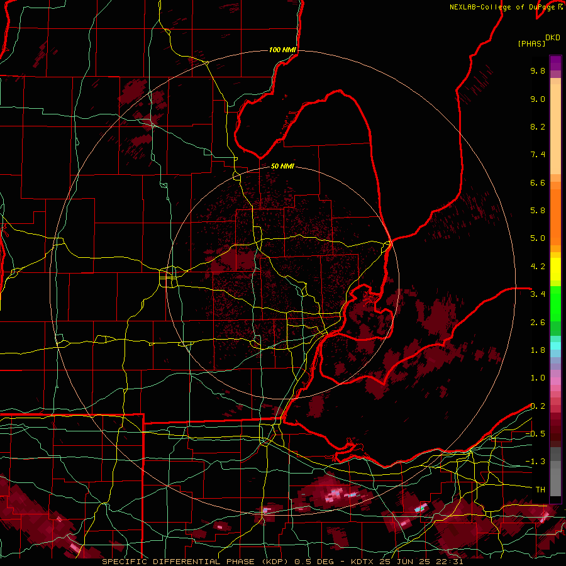Select the 2.6 scale value
The image size is (566, 566).
538,323
